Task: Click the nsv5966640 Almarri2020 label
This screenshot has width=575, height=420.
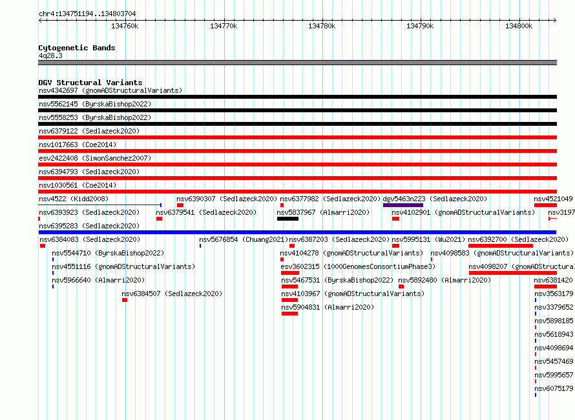Action: (x=98, y=280)
